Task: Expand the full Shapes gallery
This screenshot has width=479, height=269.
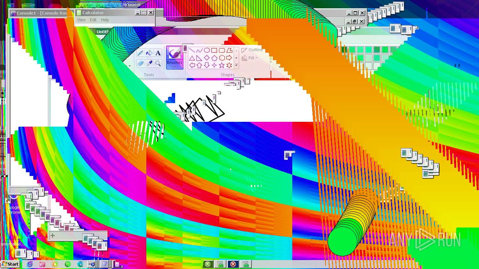Action: (236, 65)
